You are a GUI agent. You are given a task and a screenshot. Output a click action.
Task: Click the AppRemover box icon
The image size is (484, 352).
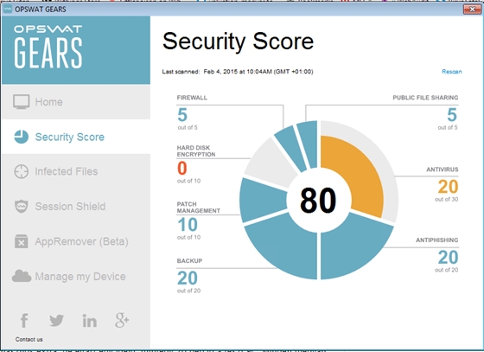click(22, 241)
